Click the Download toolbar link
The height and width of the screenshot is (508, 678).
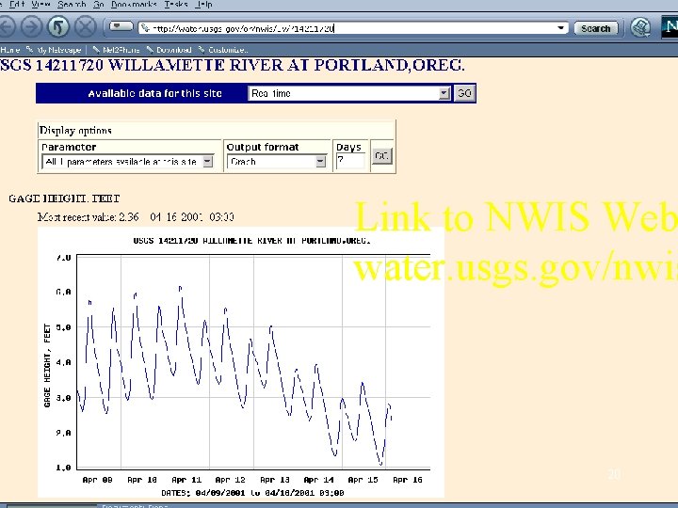[169, 50]
